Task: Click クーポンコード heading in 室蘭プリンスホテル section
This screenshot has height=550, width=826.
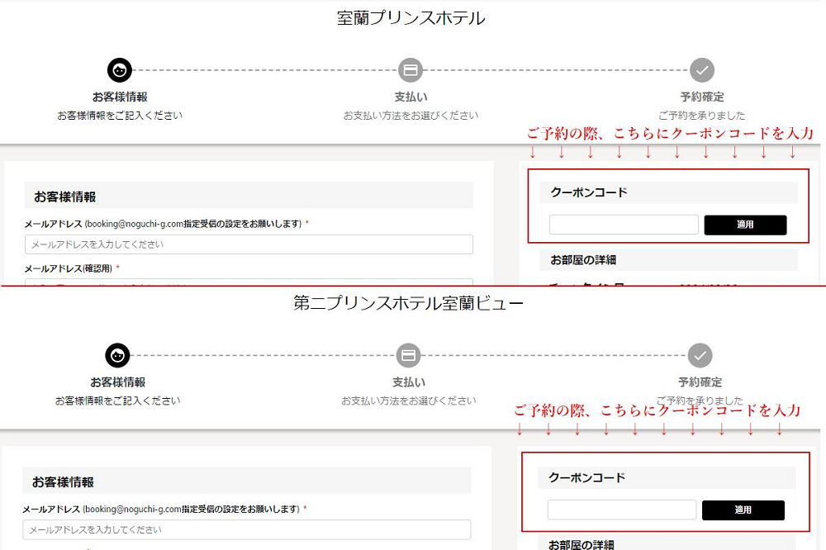Action: (x=589, y=192)
